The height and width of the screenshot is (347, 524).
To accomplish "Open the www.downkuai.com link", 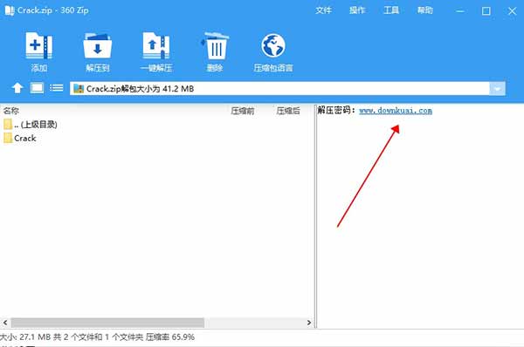I will [396, 111].
